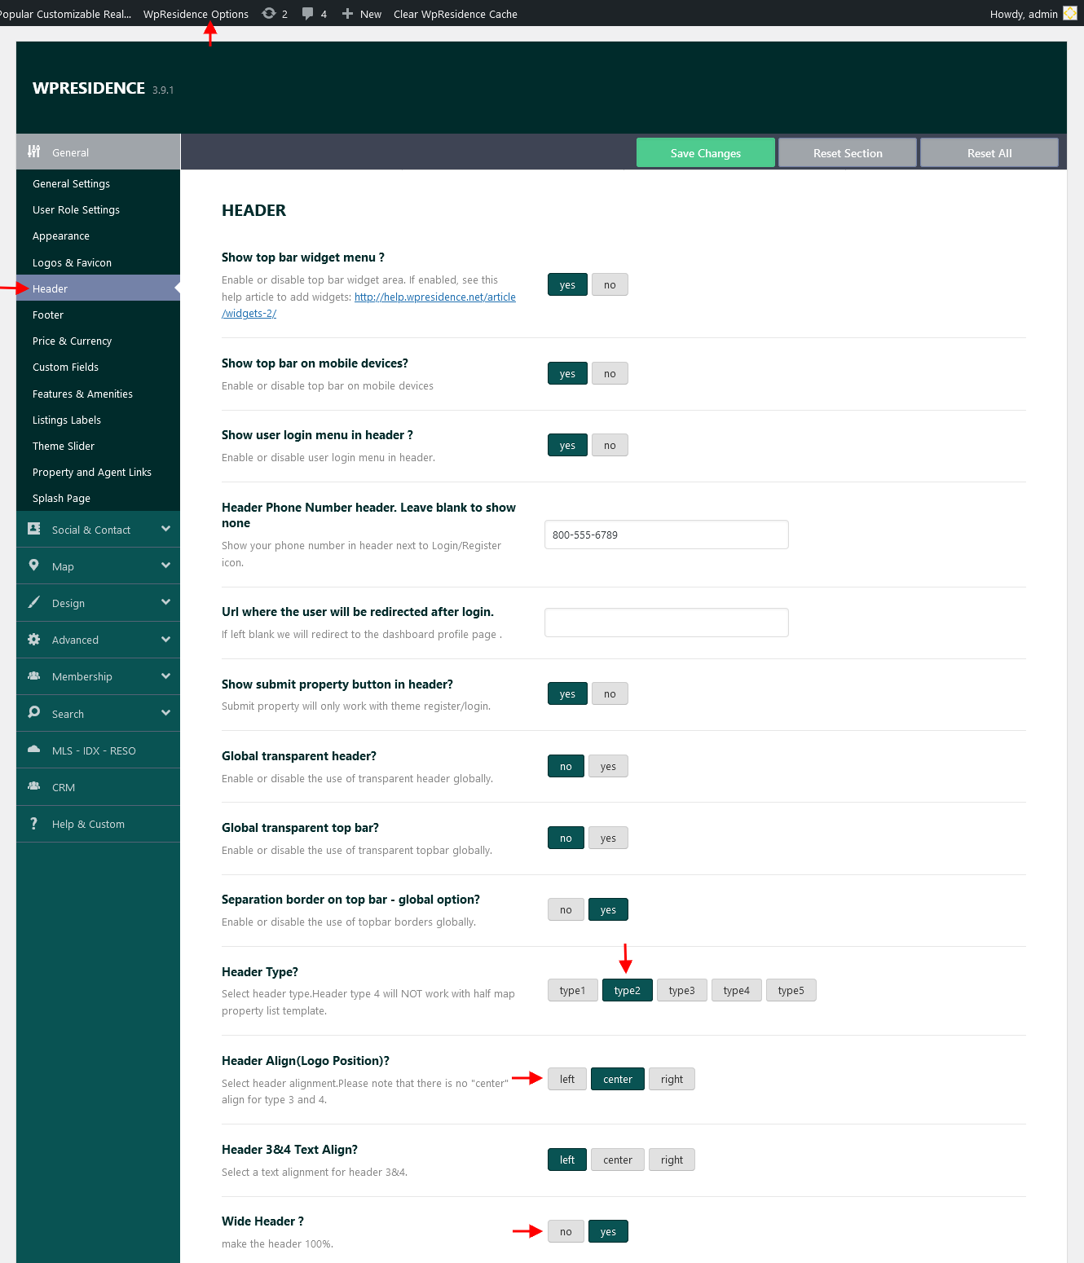Viewport: 1084px width, 1263px height.
Task: Open comments via the speech bubble icon
Action: (x=307, y=13)
